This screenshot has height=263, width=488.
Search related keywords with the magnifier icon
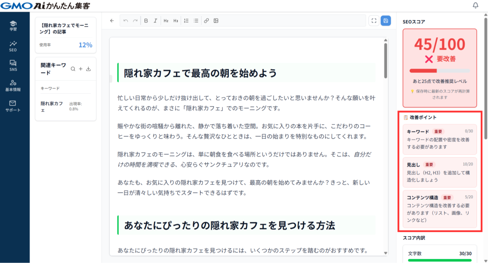point(73,69)
